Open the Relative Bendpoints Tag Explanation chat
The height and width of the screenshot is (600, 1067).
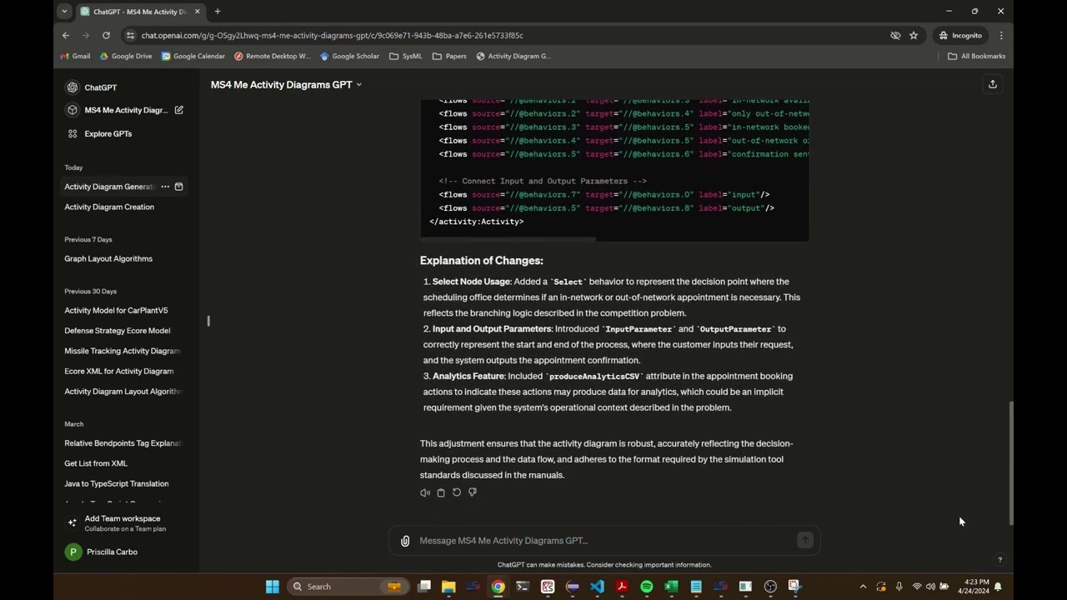[x=123, y=443]
